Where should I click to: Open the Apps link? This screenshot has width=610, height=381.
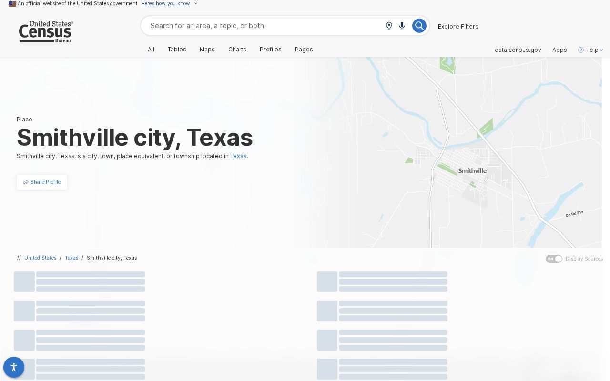pyautogui.click(x=559, y=50)
